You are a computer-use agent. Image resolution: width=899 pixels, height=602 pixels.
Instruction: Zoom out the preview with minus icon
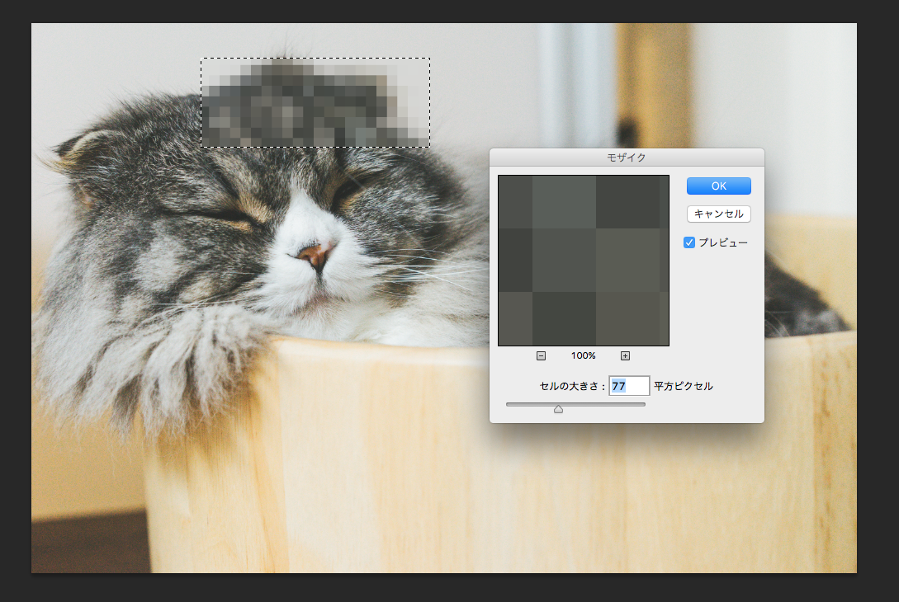pyautogui.click(x=541, y=355)
